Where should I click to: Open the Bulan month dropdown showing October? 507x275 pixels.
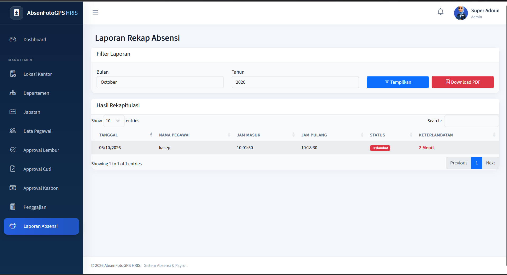(160, 82)
